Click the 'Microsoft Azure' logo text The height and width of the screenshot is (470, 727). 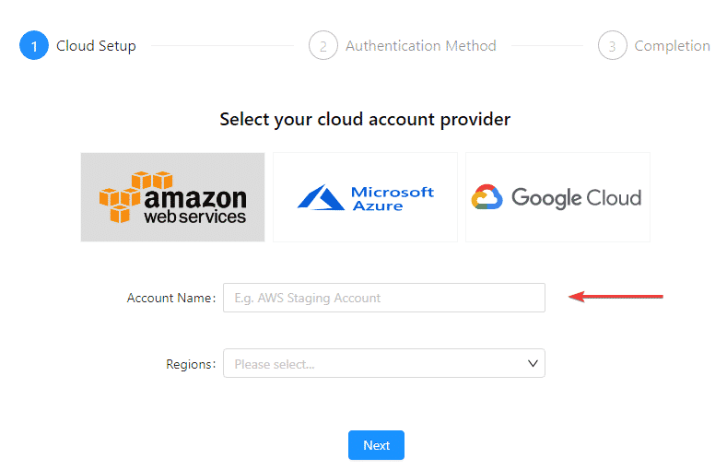(x=393, y=198)
